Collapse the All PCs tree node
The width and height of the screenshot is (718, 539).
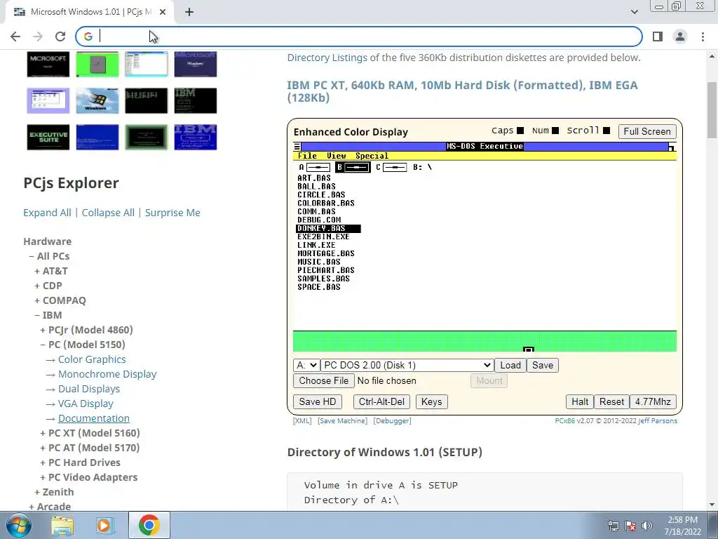pyautogui.click(x=49, y=256)
